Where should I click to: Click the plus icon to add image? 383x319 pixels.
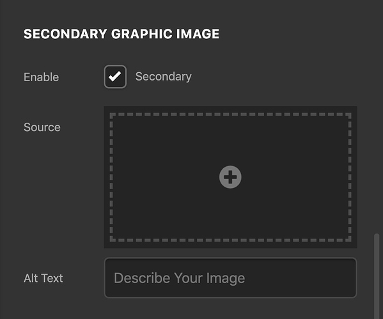click(230, 177)
